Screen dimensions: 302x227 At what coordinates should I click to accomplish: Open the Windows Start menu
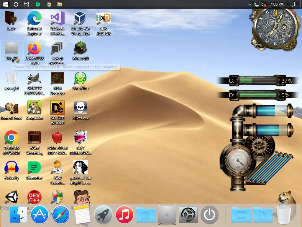pyautogui.click(x=5, y=4)
